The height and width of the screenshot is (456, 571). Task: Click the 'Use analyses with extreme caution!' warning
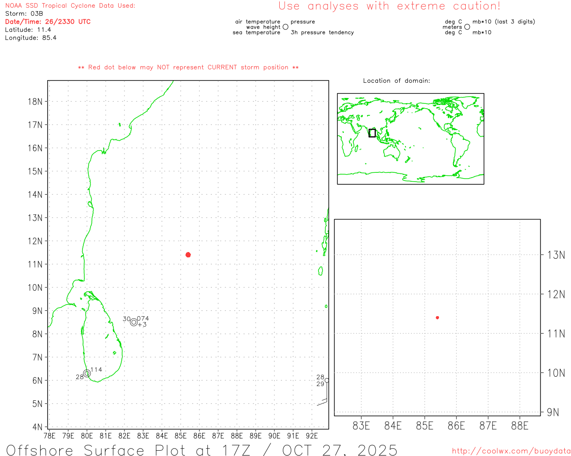click(389, 6)
